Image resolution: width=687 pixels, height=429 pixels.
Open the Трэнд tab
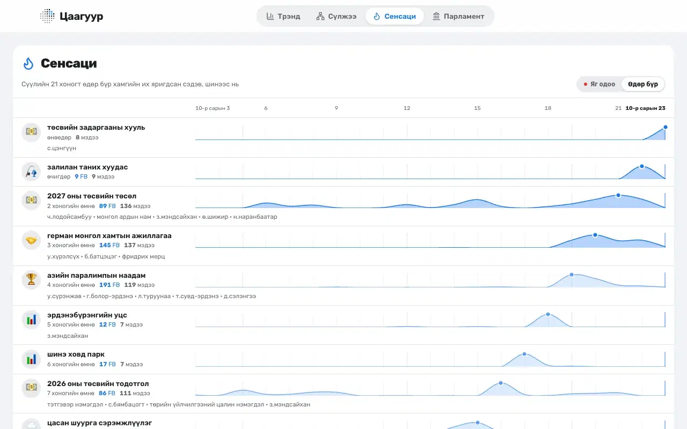tap(283, 16)
